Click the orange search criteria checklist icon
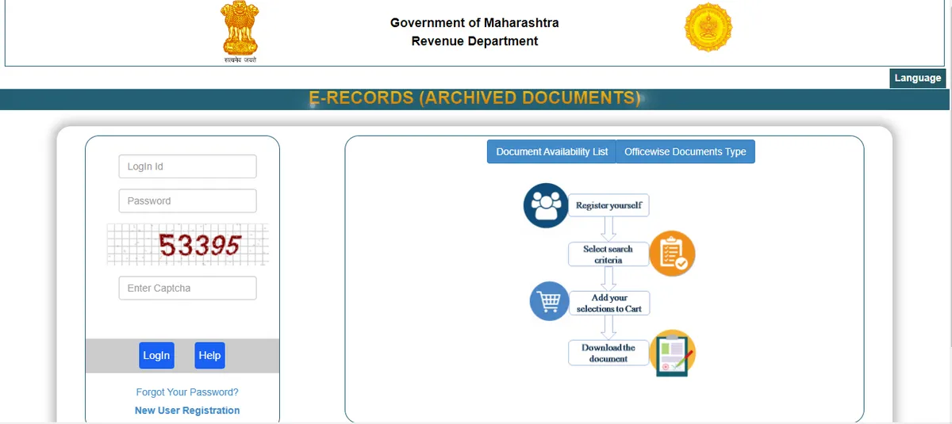Image resolution: width=952 pixels, height=424 pixels. [672, 254]
